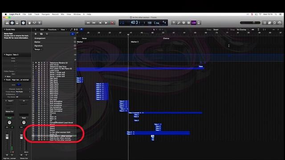Adjust the left channel strip volume fader

(x=7, y=137)
